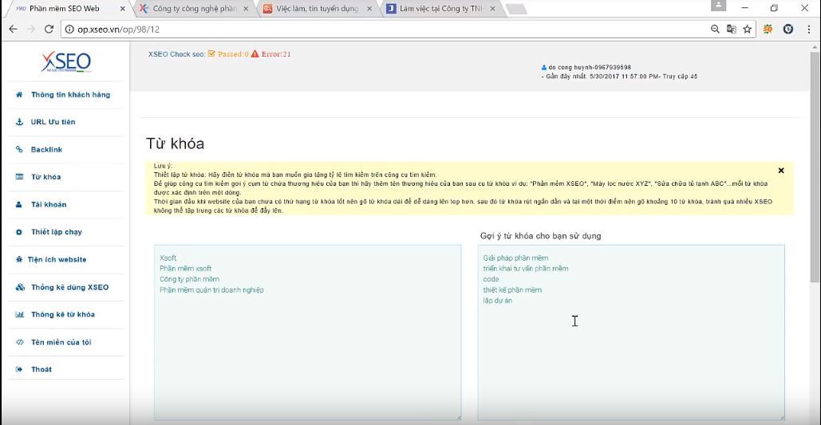
Task: Click the browser forward arrow
Action: click(x=31, y=30)
